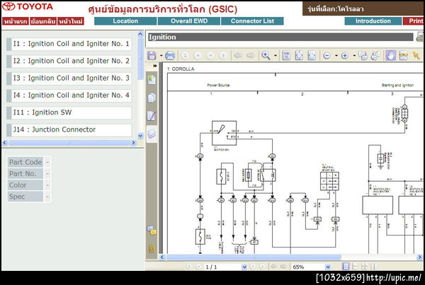Open the Connector List tab

click(252, 21)
